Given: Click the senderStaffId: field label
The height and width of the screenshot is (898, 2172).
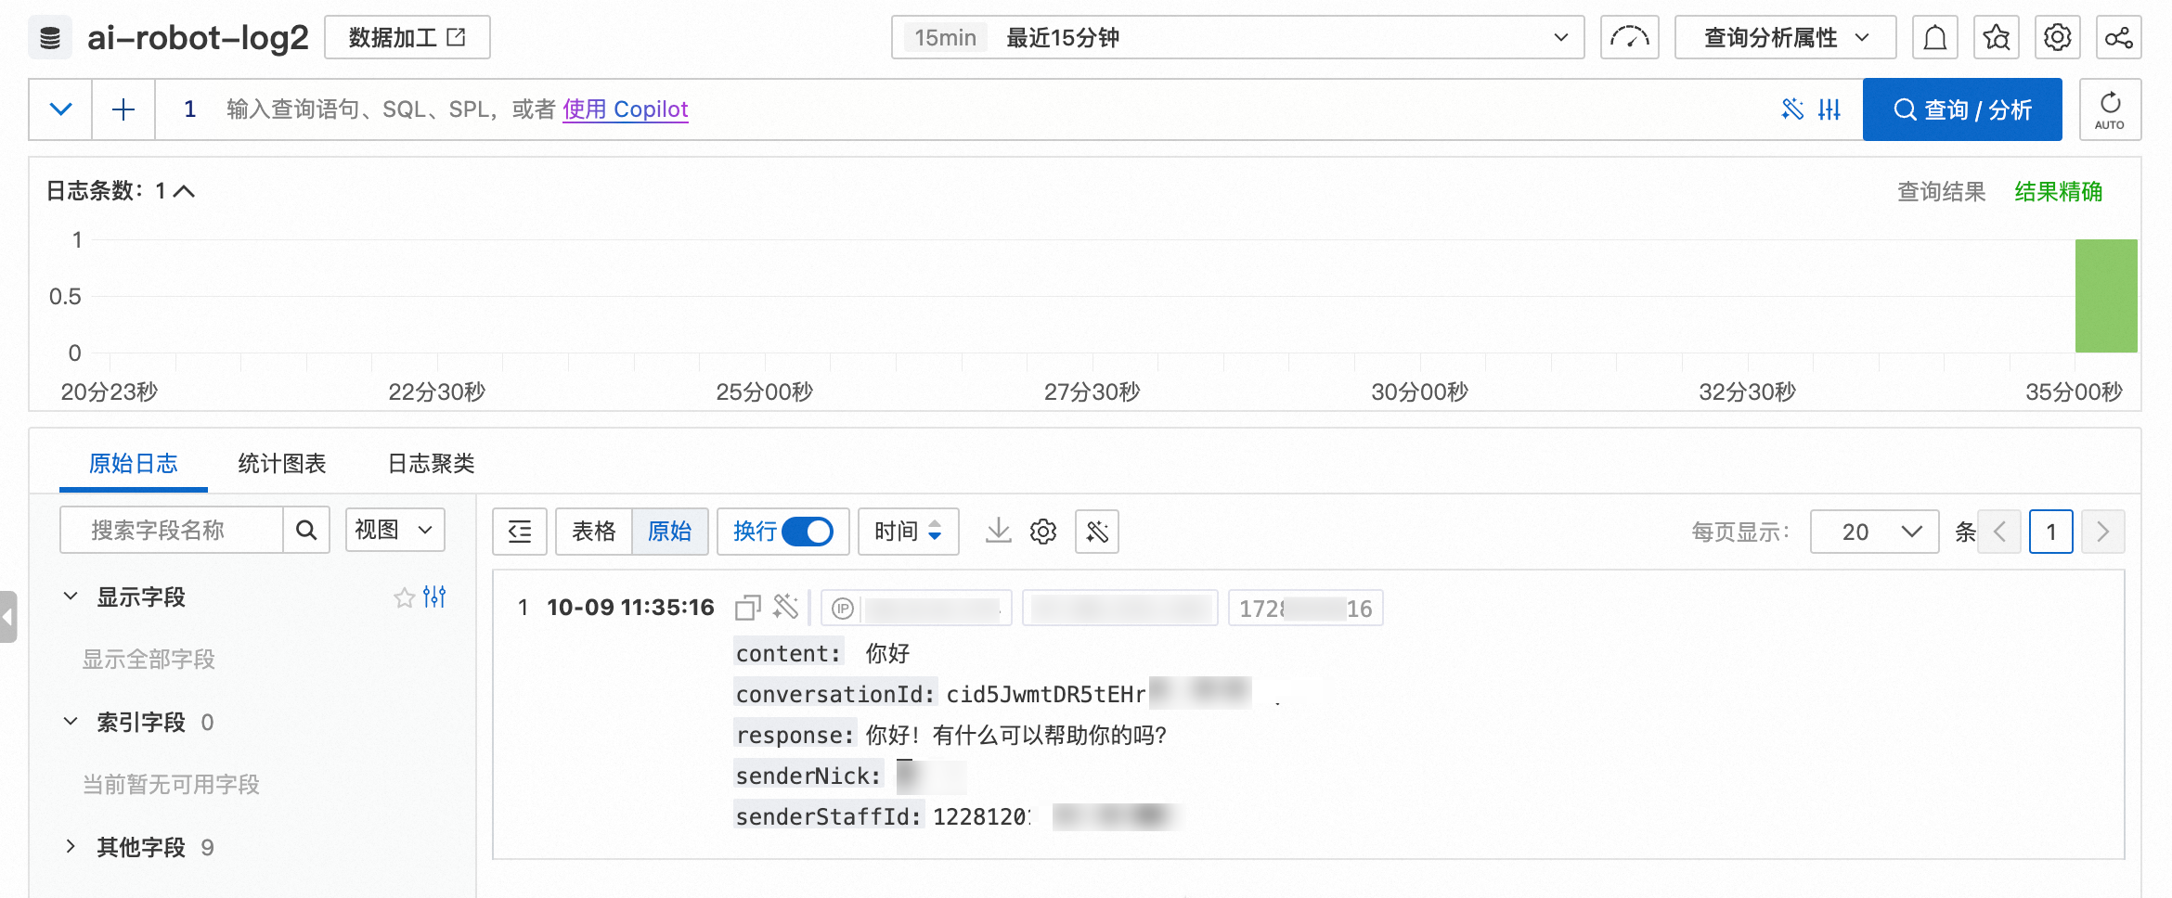Looking at the screenshot, I should [x=829, y=816].
